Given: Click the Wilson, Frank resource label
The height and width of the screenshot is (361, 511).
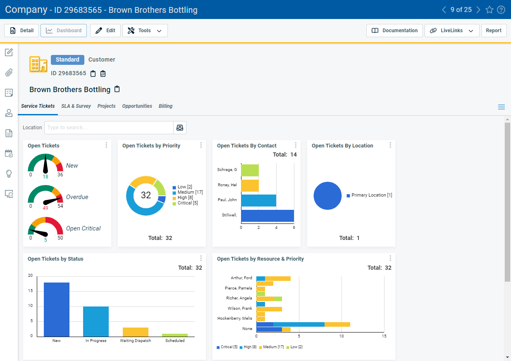Looking at the screenshot, I should click(x=240, y=309).
